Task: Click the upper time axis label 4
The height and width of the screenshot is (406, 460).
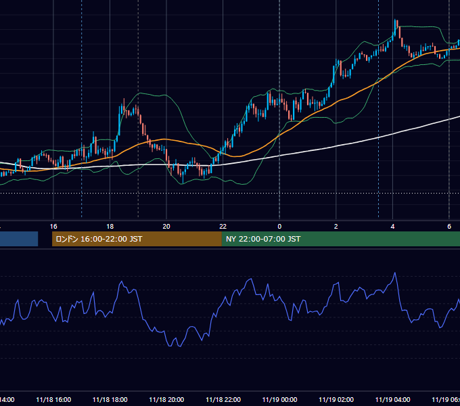Action: [x=392, y=227]
